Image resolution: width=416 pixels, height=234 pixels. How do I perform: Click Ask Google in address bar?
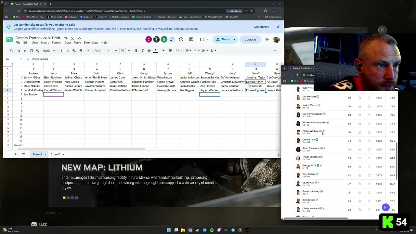coord(234,11)
